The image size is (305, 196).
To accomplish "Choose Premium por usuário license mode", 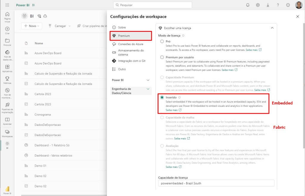I will coord(162,57).
